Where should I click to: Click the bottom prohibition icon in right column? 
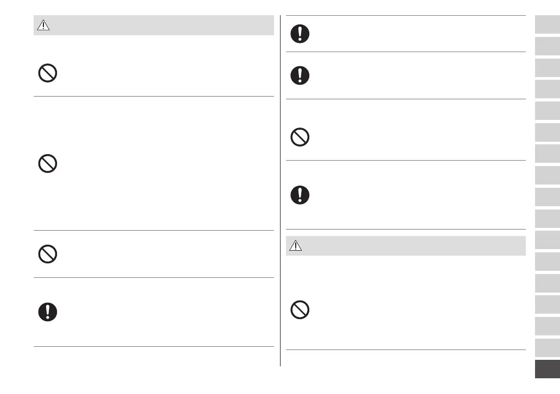tap(300, 310)
